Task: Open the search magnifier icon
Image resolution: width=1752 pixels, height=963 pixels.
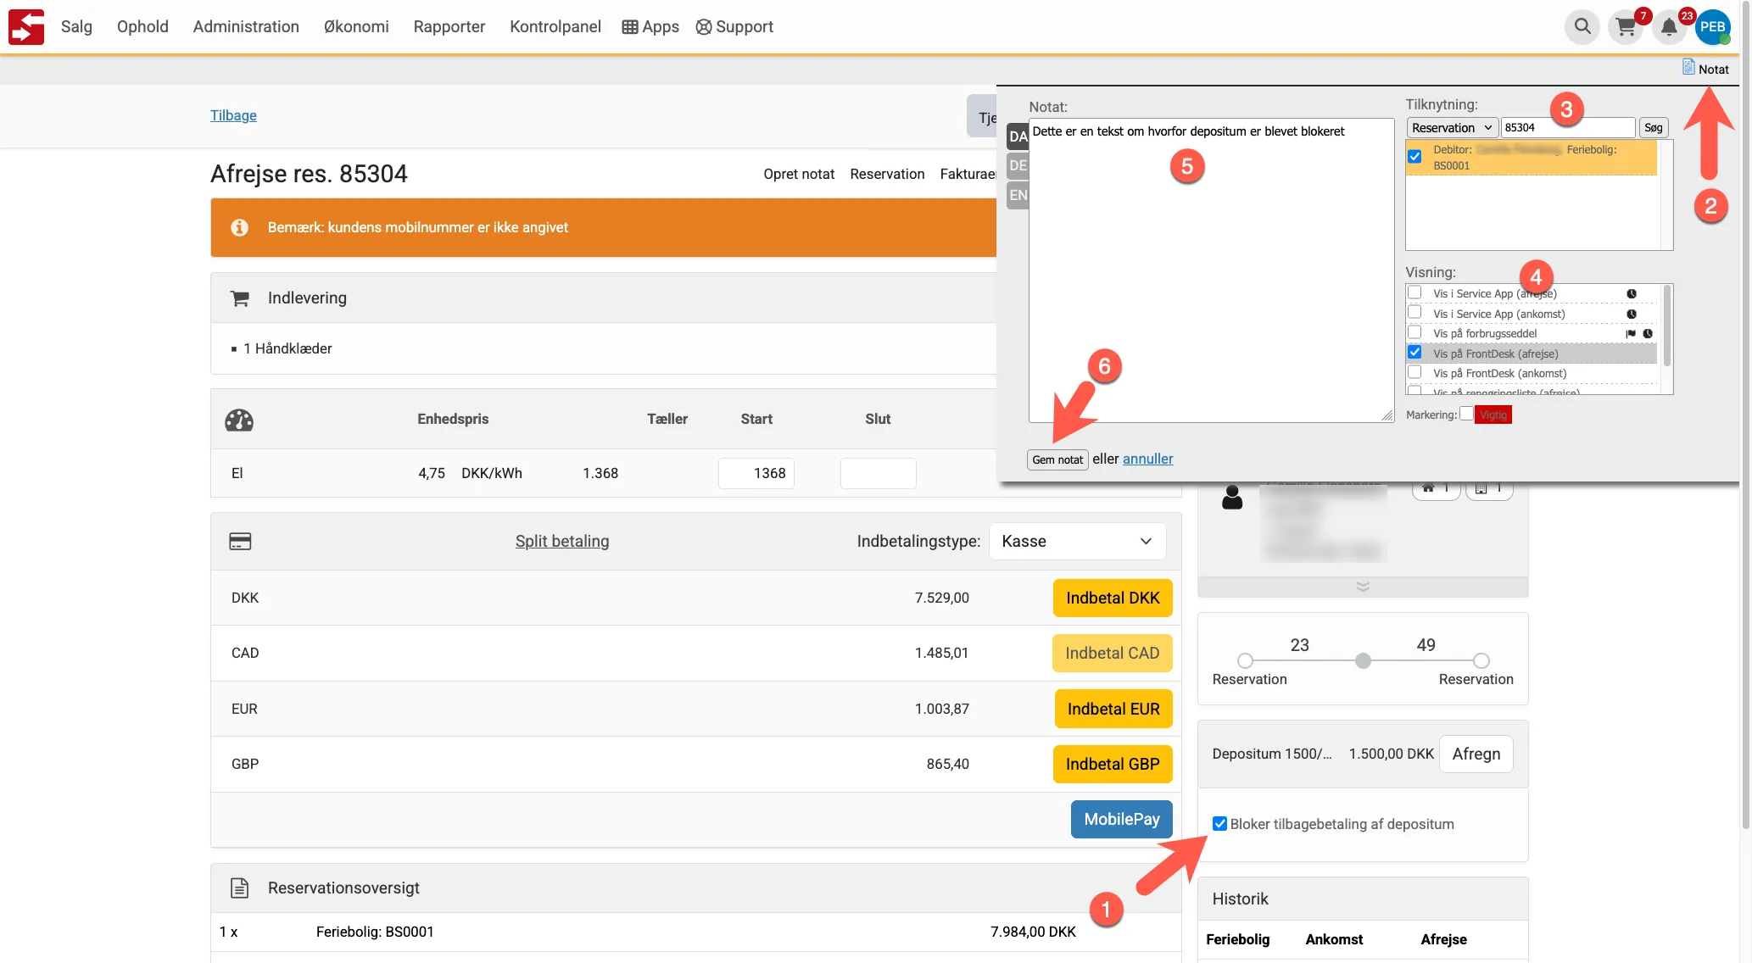Action: (1582, 26)
